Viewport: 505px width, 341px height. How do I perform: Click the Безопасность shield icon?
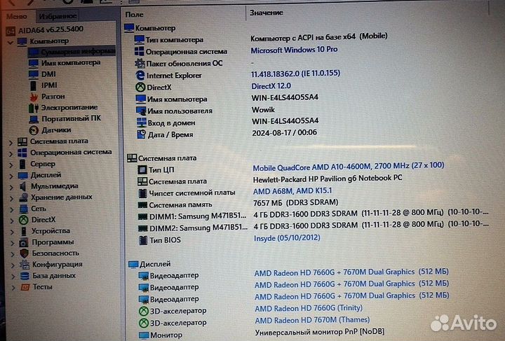24,253
